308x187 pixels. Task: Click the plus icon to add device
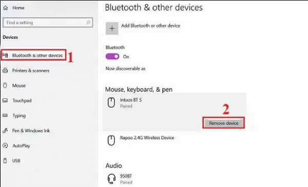[x=112, y=28]
